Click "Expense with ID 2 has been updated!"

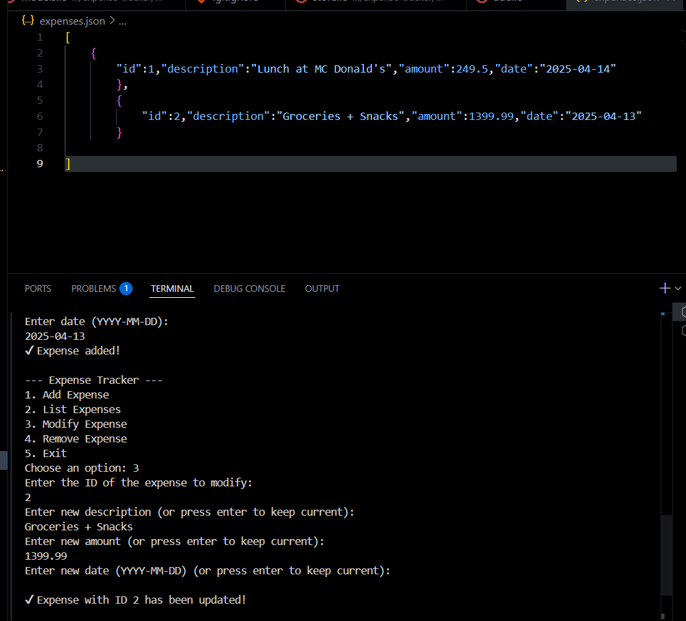pos(135,600)
